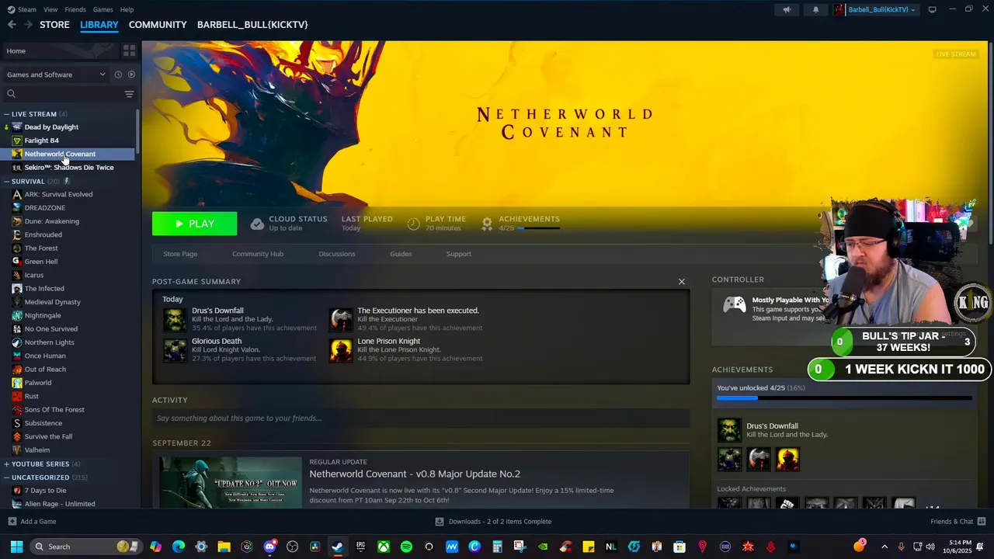The height and width of the screenshot is (559, 994).
Task: Collapse the UNCATEGORIZED collection
Action: (x=6, y=477)
